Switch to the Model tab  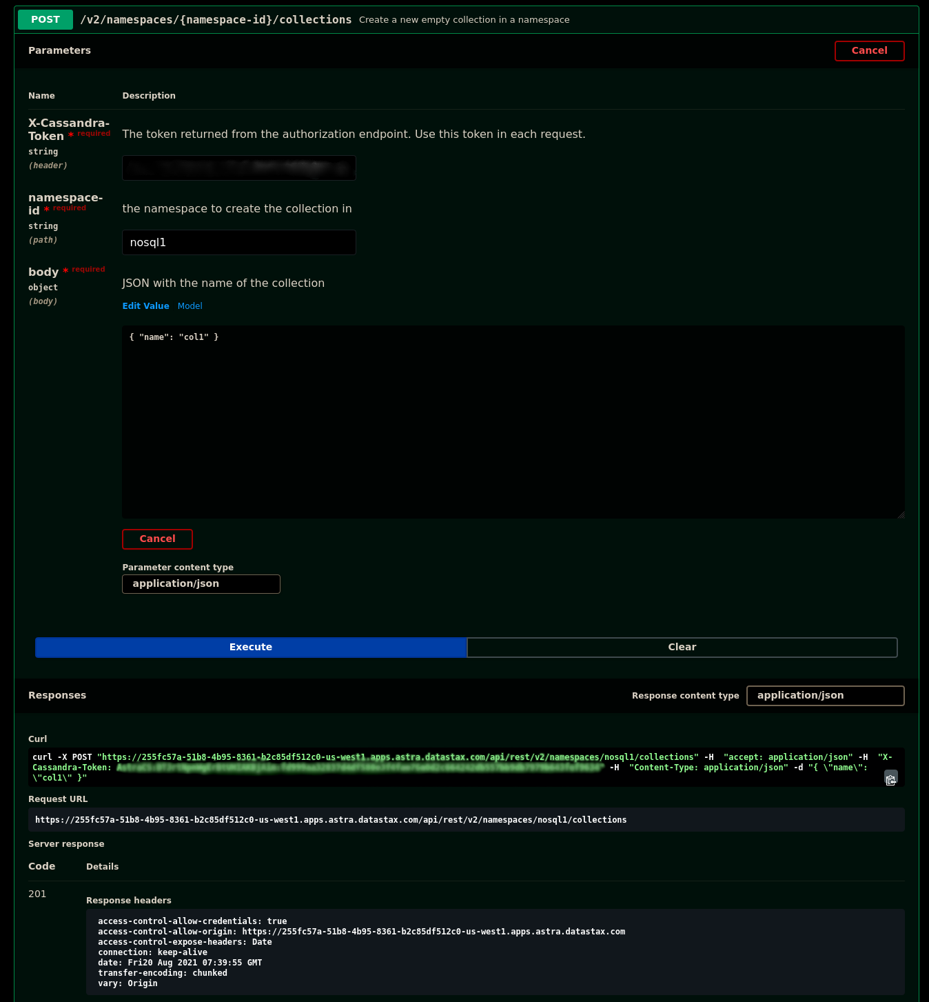pos(190,305)
